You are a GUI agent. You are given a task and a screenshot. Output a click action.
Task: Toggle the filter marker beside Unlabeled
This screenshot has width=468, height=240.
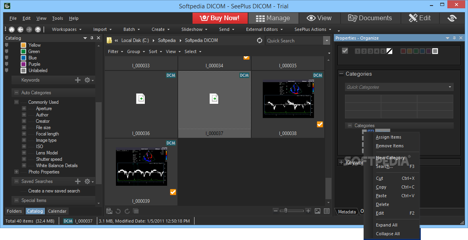pyautogui.click(x=7, y=70)
